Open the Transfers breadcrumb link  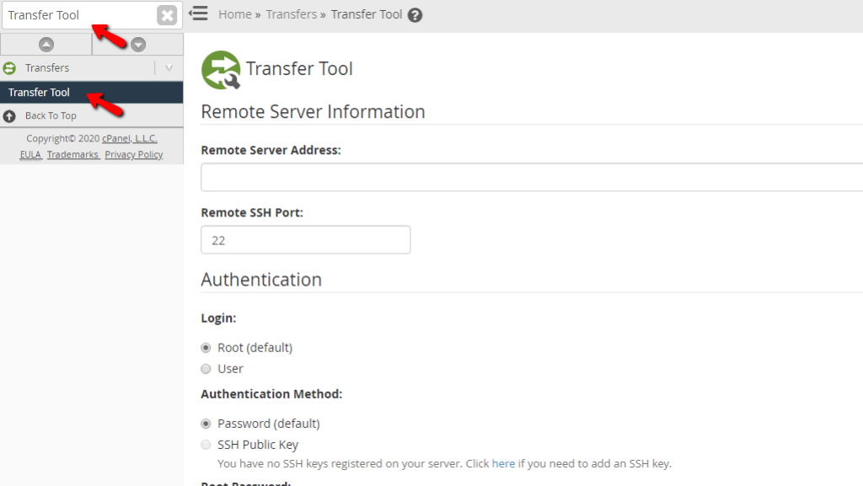[x=292, y=14]
